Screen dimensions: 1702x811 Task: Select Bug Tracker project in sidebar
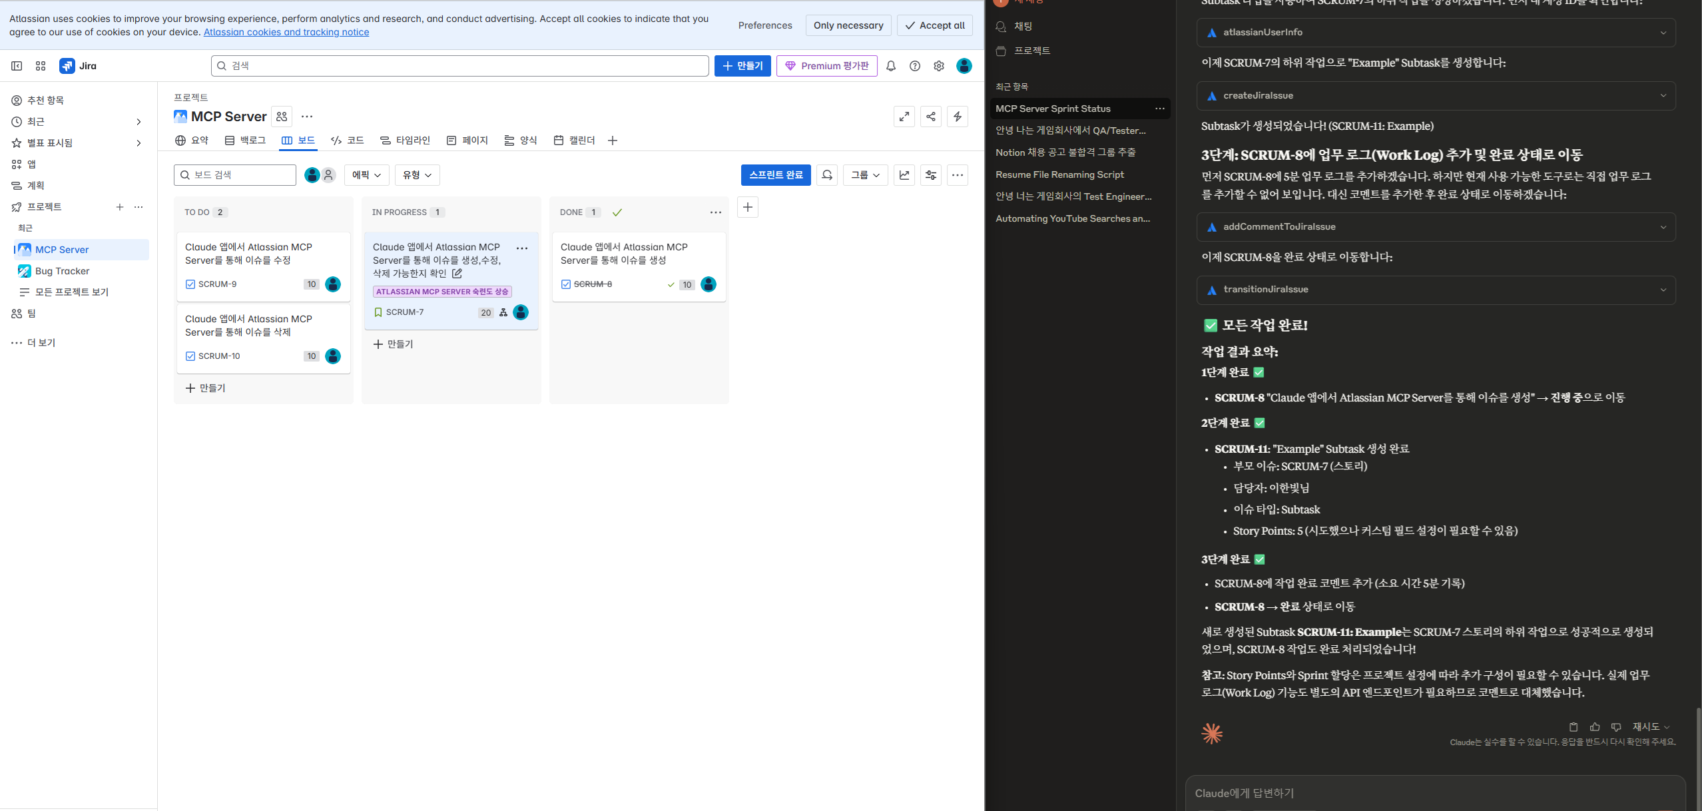[62, 271]
